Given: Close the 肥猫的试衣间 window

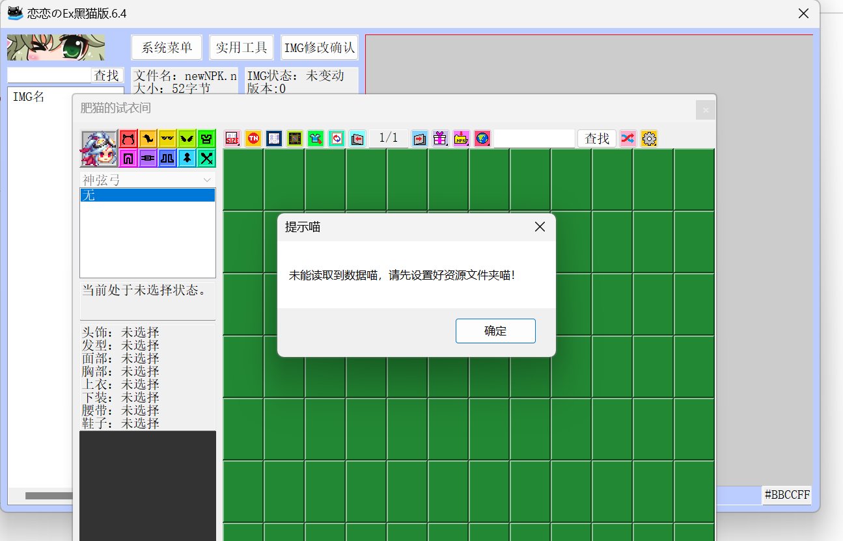Looking at the screenshot, I should [705, 111].
